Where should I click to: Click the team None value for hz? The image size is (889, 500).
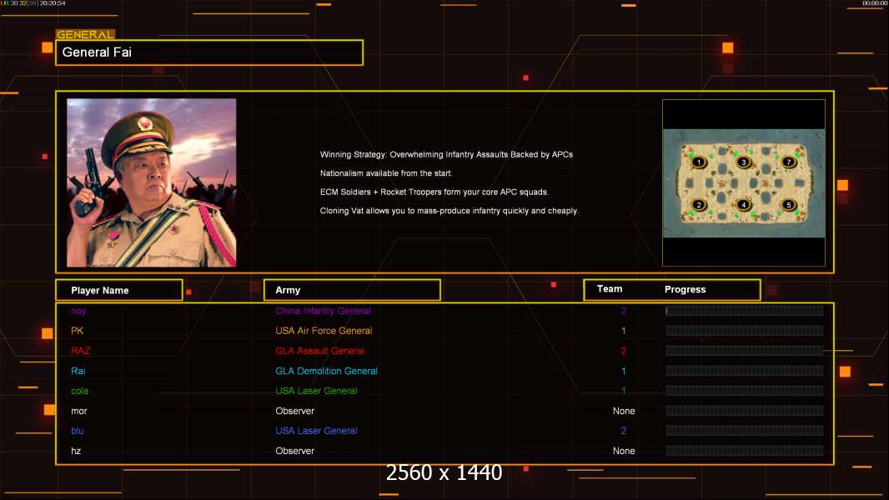[624, 451]
